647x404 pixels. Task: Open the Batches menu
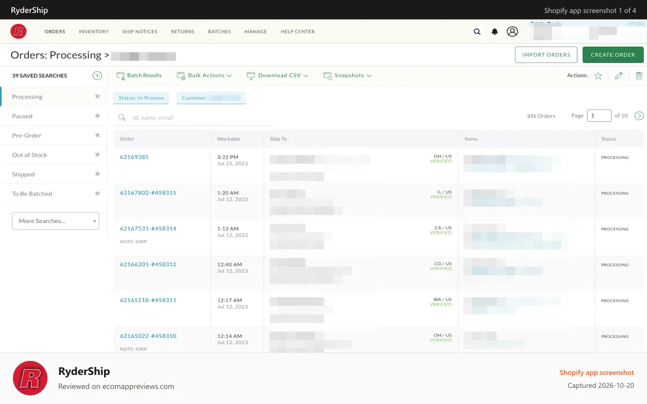[x=219, y=32]
